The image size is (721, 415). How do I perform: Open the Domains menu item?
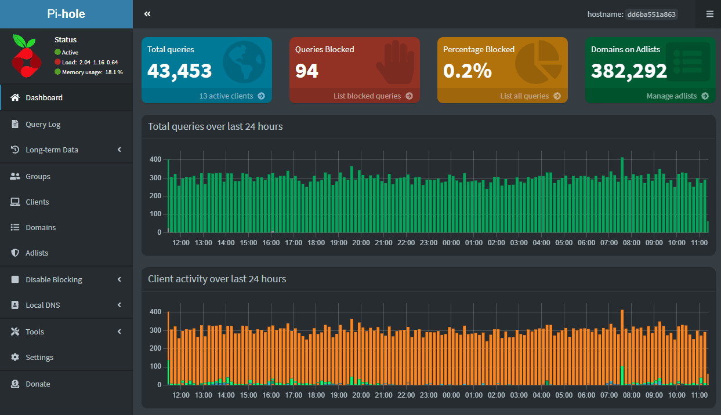pos(41,227)
